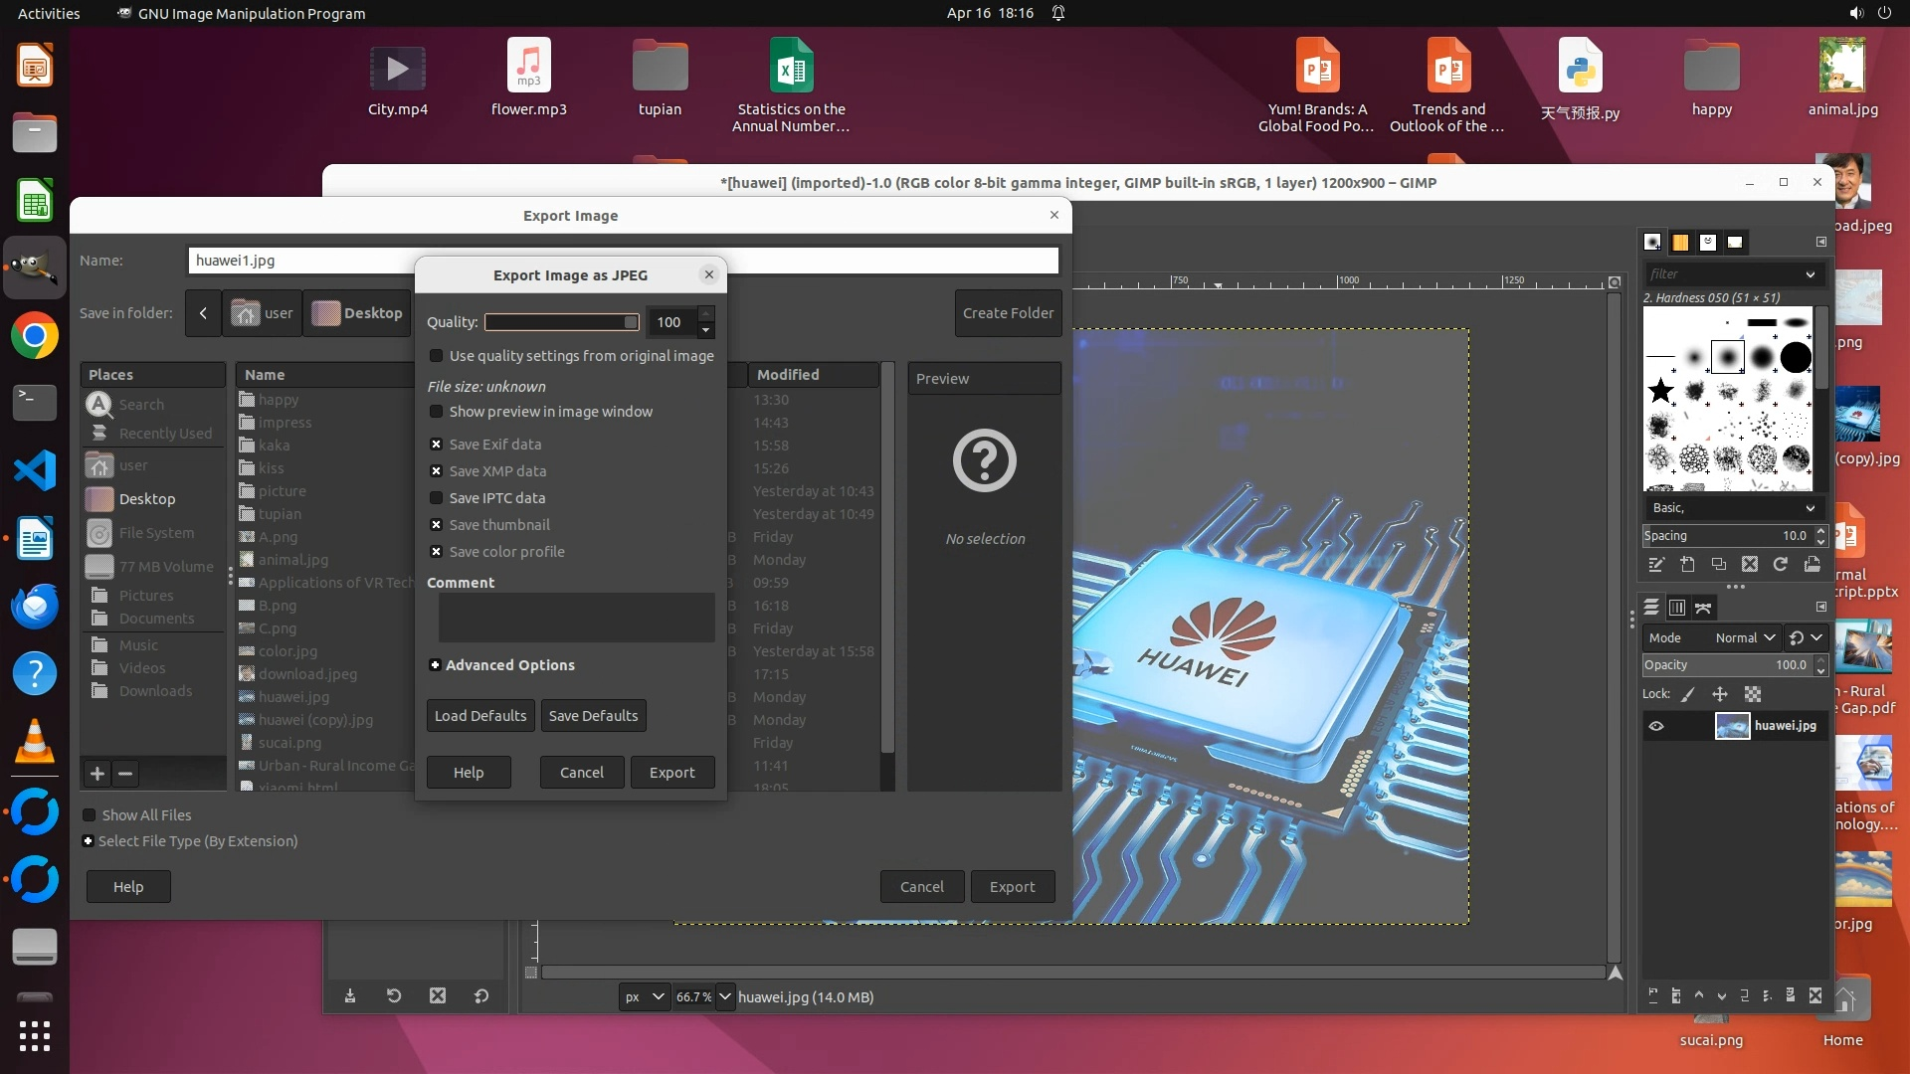Add a bookmark with plus button
Image resolution: width=1910 pixels, height=1074 pixels.
point(97,773)
